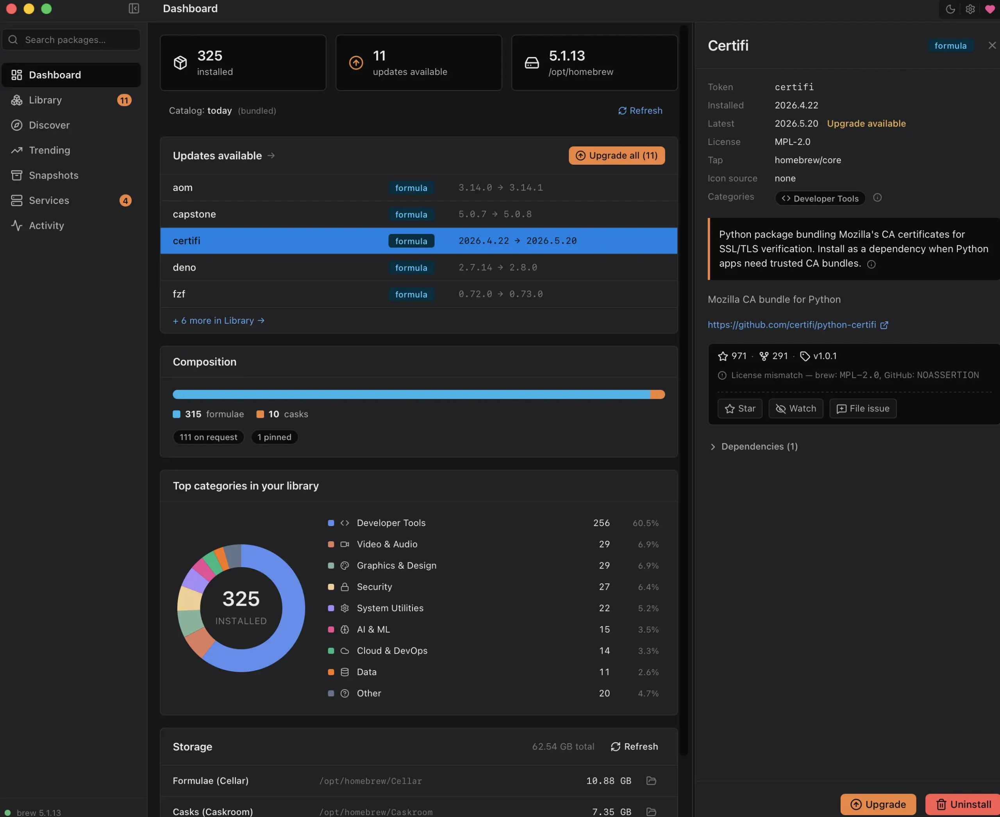Open Formulae Cellar folder icon
Screen dimensions: 1000x817
pos(651,781)
